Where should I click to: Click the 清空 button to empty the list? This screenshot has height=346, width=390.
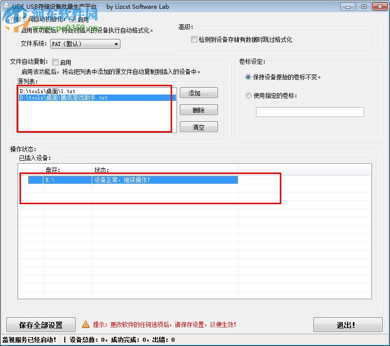(198, 127)
